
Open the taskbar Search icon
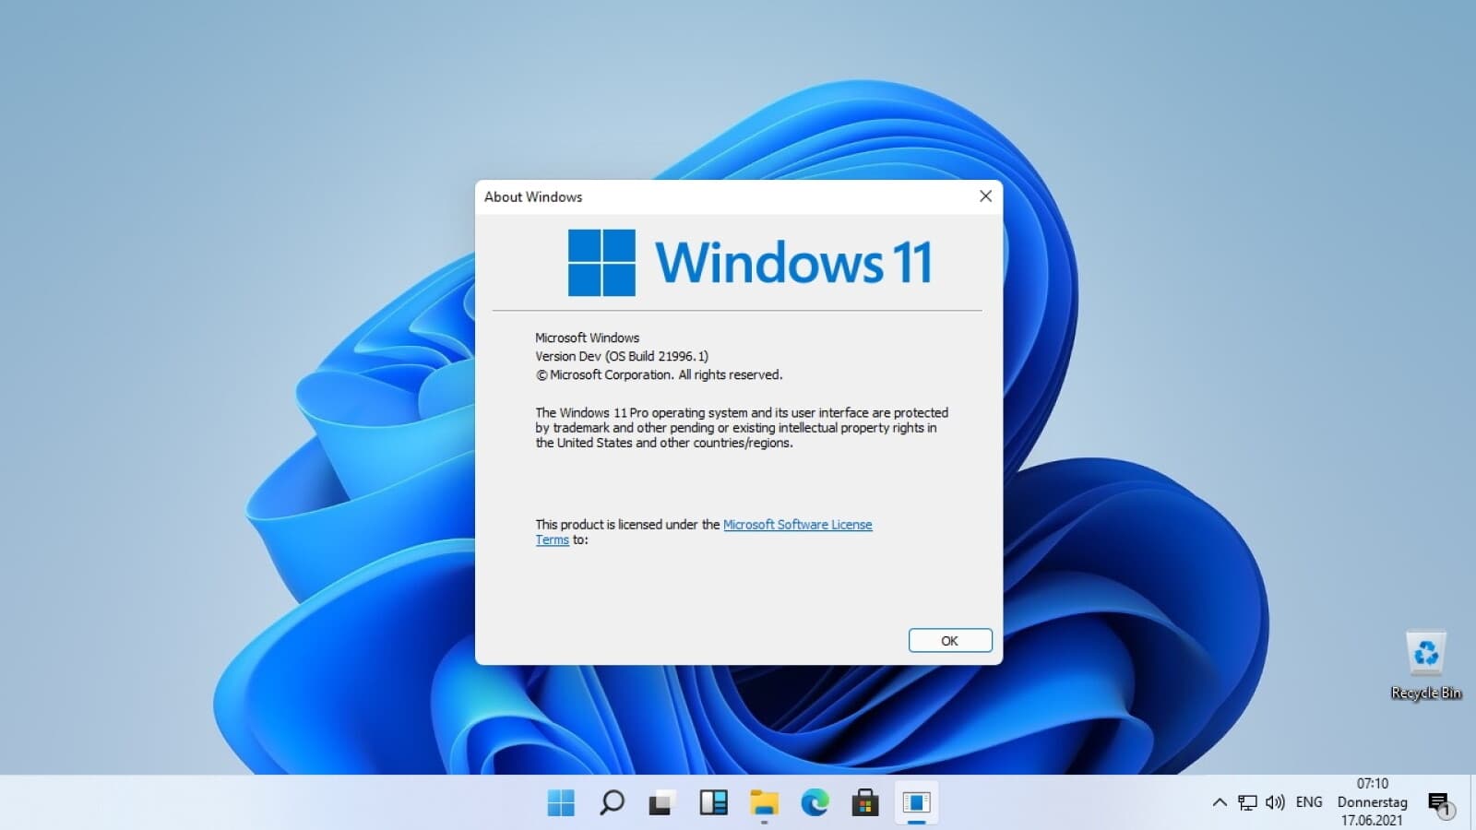coord(612,802)
